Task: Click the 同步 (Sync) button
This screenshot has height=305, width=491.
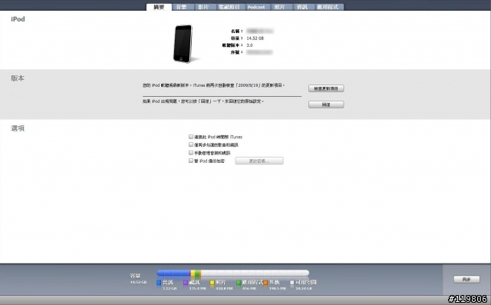Action: click(x=466, y=280)
